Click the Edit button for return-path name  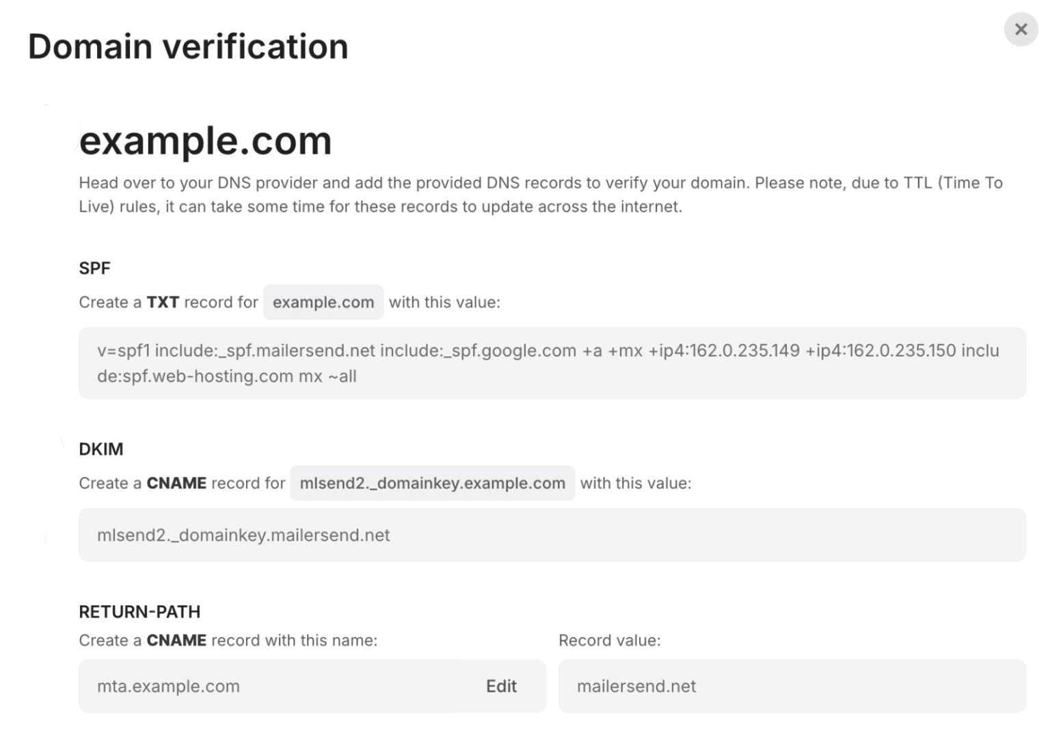point(501,686)
